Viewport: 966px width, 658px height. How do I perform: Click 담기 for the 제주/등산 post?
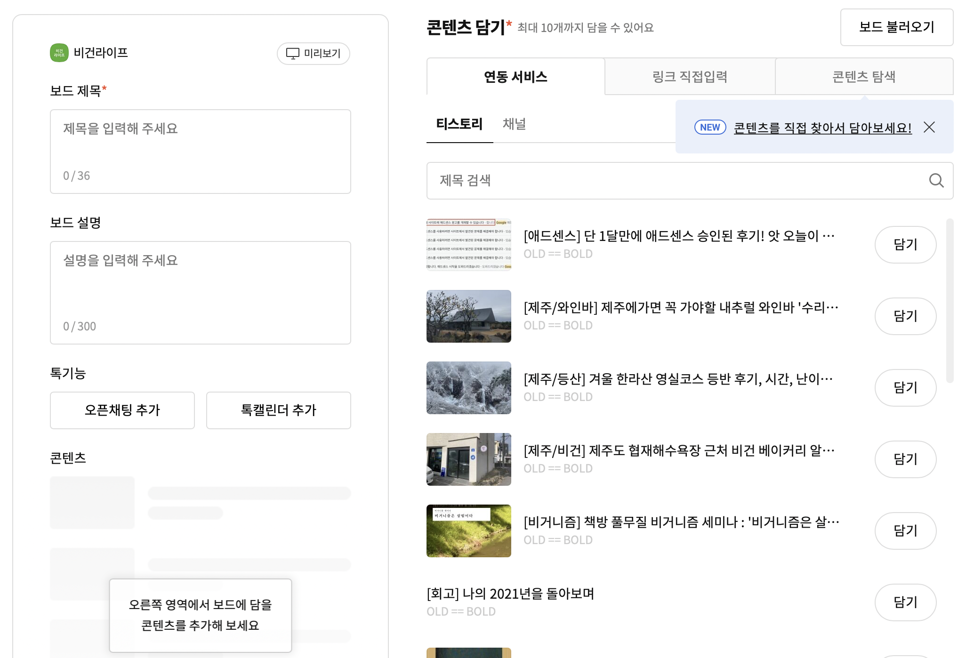[x=905, y=388]
